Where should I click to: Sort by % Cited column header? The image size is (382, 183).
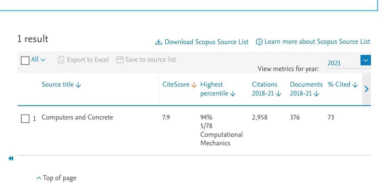(x=342, y=85)
